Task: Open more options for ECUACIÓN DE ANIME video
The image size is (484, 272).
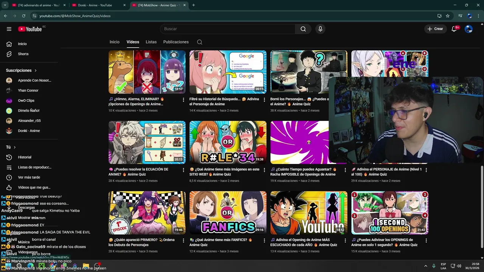Action: click(x=183, y=170)
